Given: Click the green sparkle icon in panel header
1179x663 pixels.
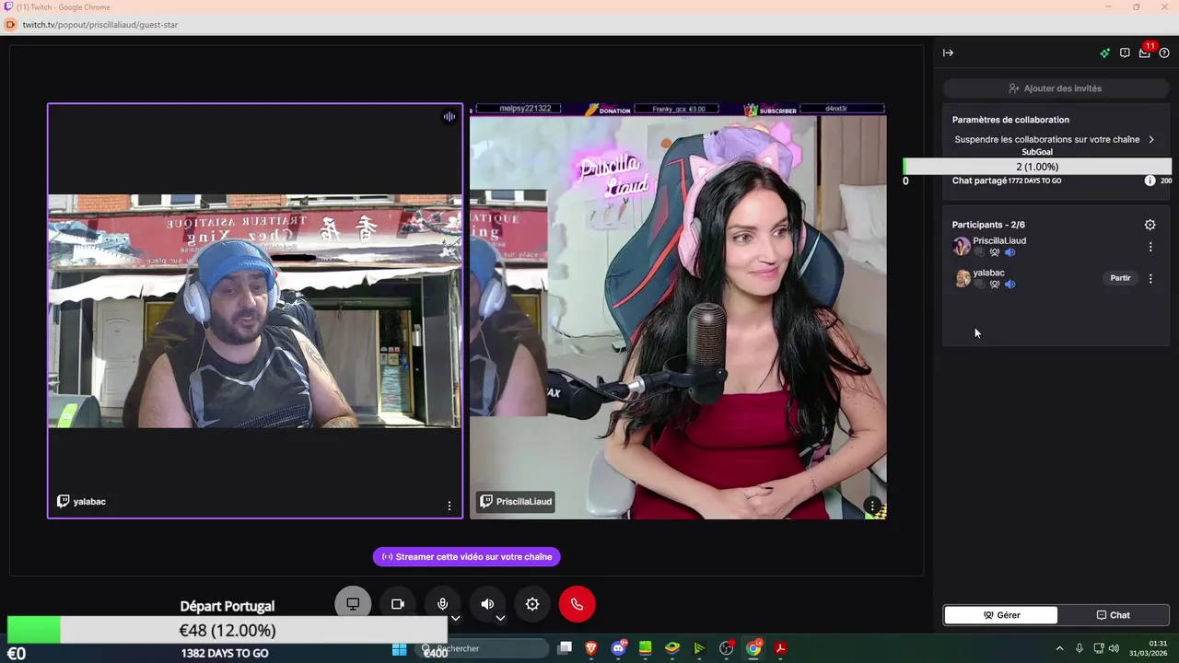Looking at the screenshot, I should pos(1104,52).
